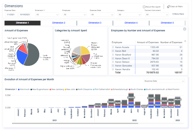Open the More filters menu icon
The width and height of the screenshot is (193, 132).
pos(173,14)
